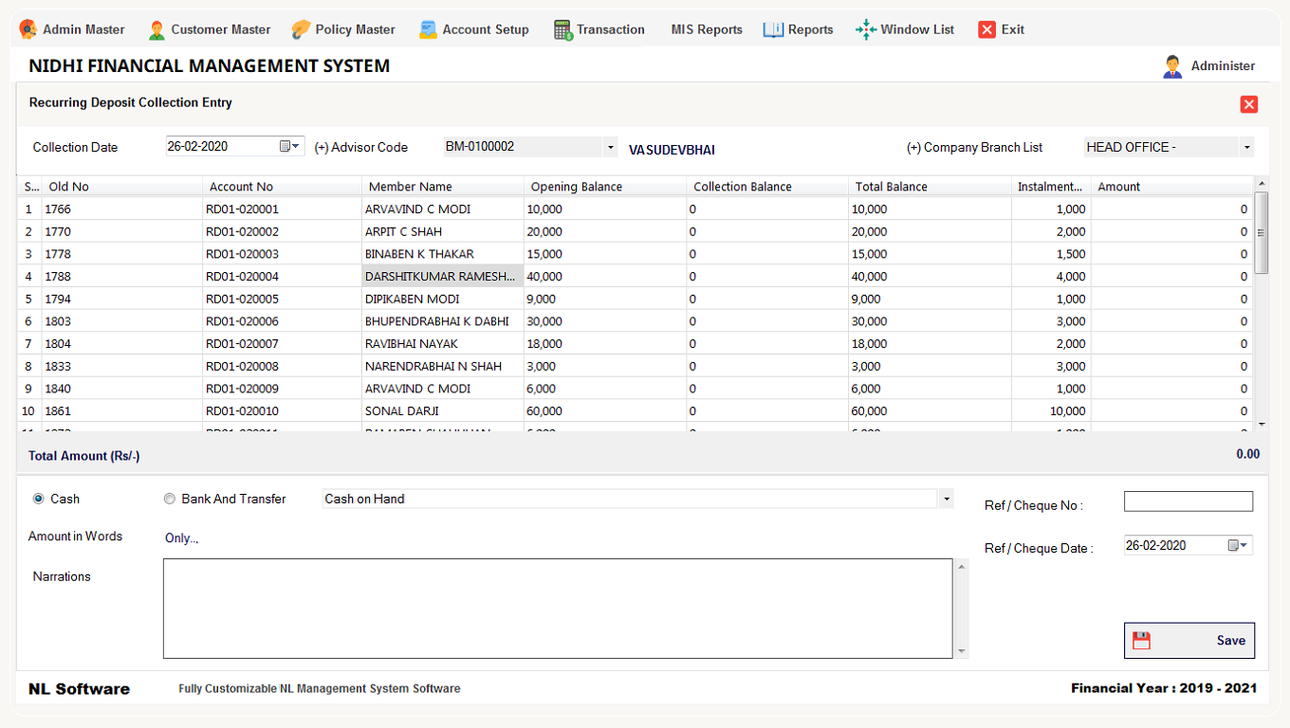Expand the Advisor Code dropdown

tap(610, 147)
